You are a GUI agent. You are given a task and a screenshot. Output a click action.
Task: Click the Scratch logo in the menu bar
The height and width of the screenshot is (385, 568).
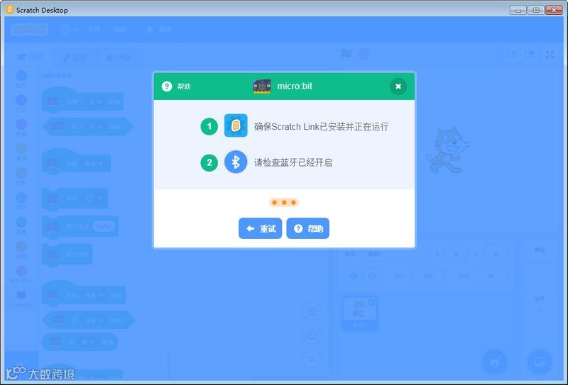tap(29, 29)
